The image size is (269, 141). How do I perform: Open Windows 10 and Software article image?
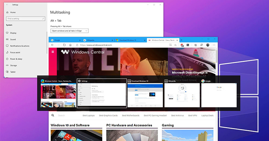(x=76, y=135)
